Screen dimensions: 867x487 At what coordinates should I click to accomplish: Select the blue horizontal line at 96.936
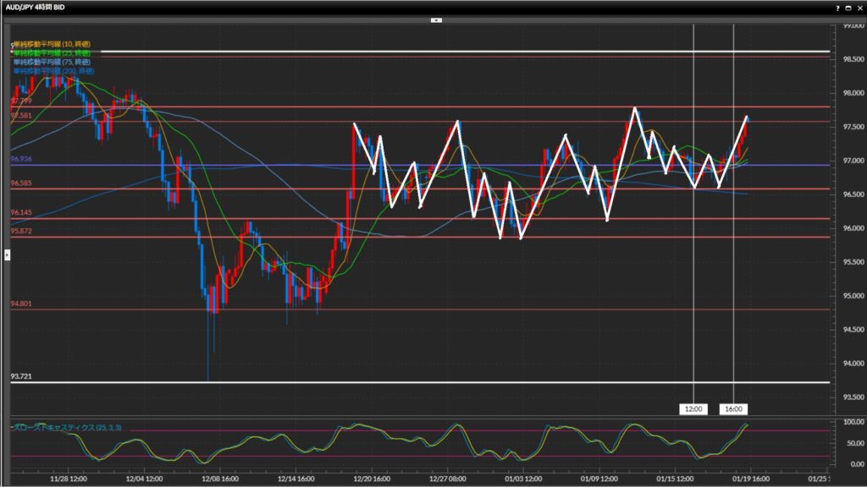254,165
